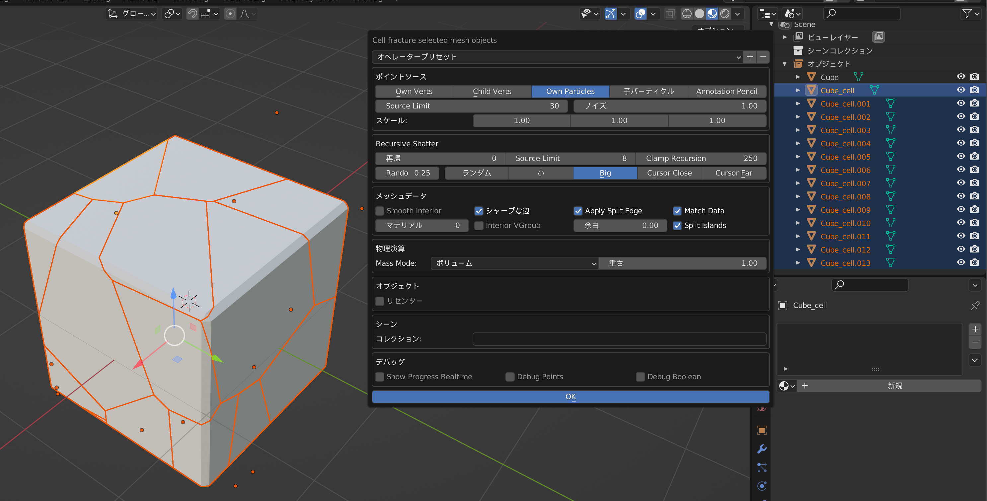The width and height of the screenshot is (987, 501).
Task: Click the outliner filter funnel icon
Action: pos(967,14)
